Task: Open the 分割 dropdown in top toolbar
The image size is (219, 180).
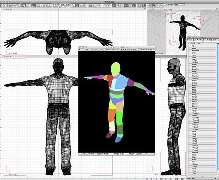Action: pos(179,4)
